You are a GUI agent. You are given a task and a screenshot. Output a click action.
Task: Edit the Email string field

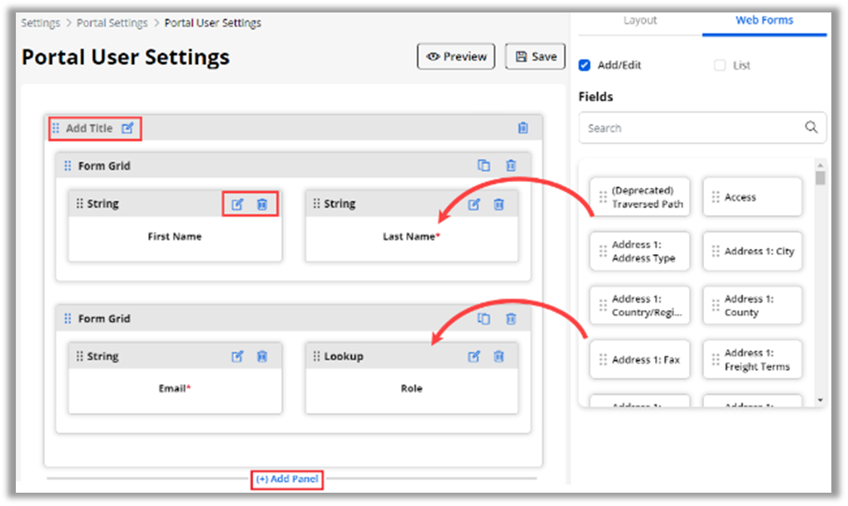pos(237,356)
